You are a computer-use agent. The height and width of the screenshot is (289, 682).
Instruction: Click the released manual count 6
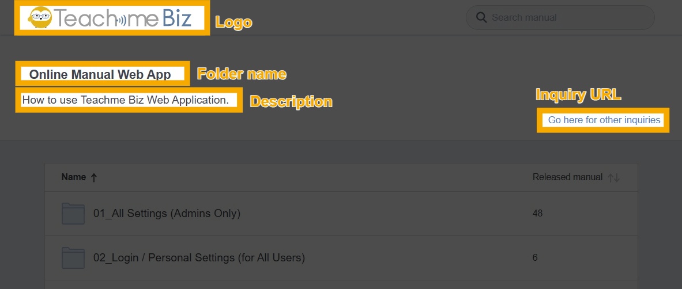535,258
